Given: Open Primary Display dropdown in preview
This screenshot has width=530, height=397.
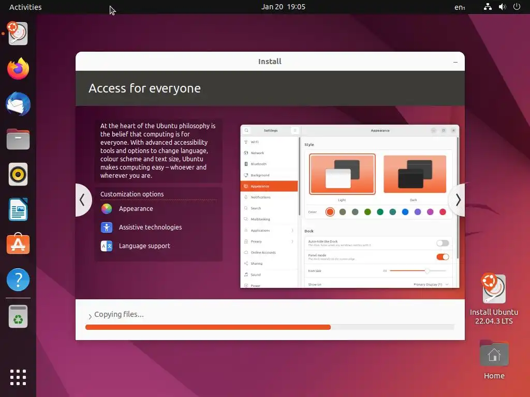Looking at the screenshot, I should pos(431,285).
